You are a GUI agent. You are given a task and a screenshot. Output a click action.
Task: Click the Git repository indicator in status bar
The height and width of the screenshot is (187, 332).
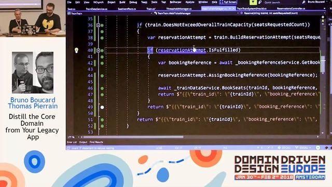point(284,148)
